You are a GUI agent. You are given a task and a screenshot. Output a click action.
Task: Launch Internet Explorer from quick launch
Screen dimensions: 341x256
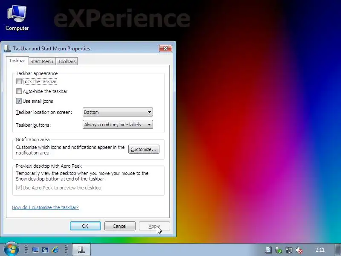click(x=55, y=250)
